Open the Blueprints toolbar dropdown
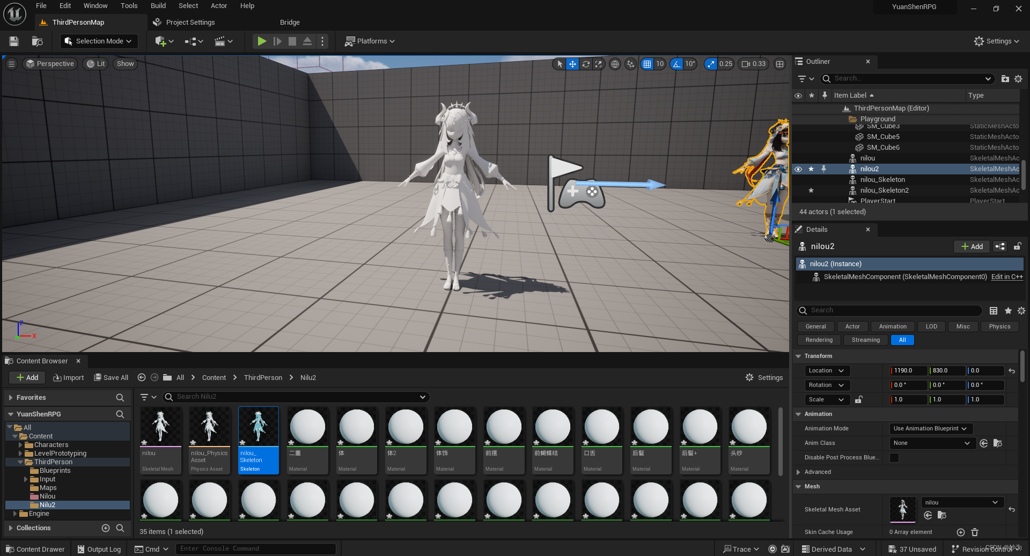The width and height of the screenshot is (1030, 556). [x=194, y=41]
